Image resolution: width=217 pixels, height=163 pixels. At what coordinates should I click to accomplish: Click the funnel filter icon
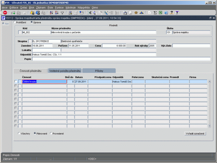[62, 13]
